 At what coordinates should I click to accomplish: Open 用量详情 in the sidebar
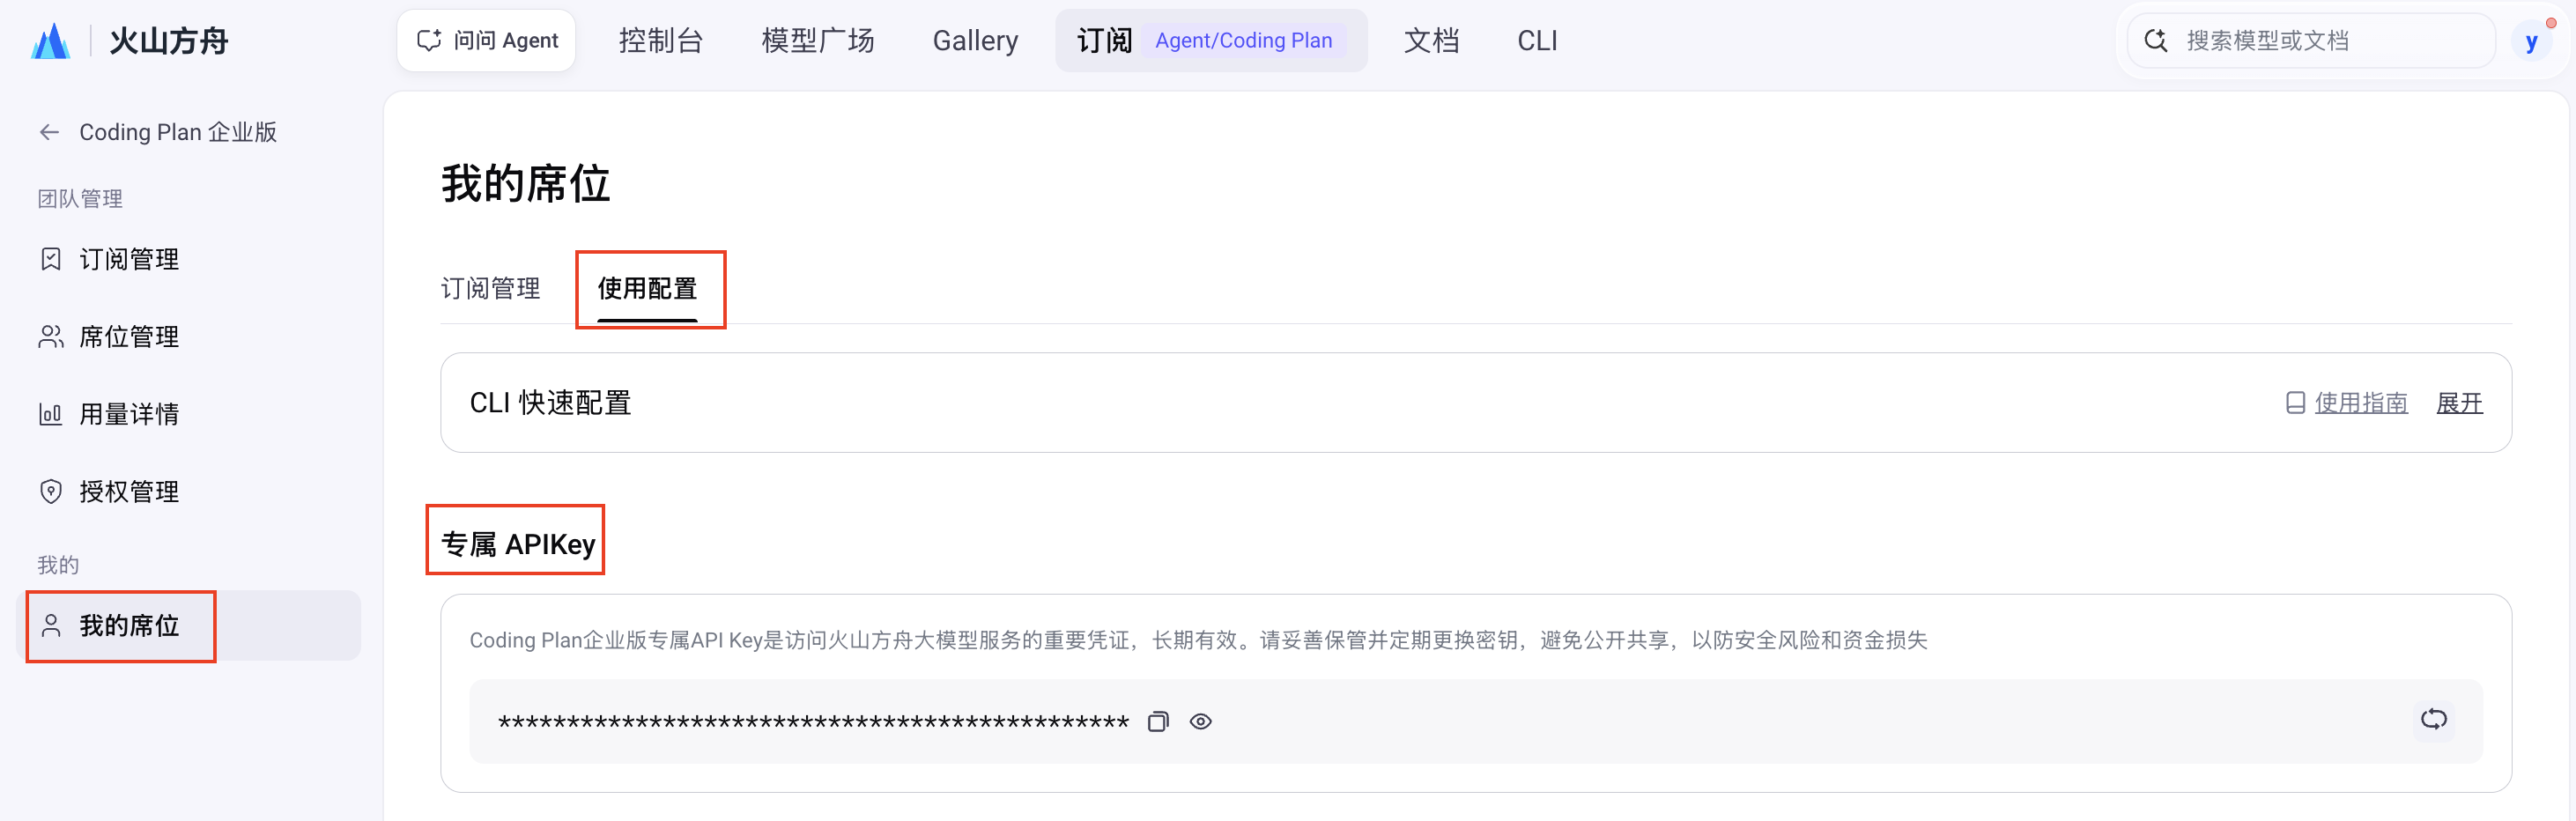coord(129,414)
